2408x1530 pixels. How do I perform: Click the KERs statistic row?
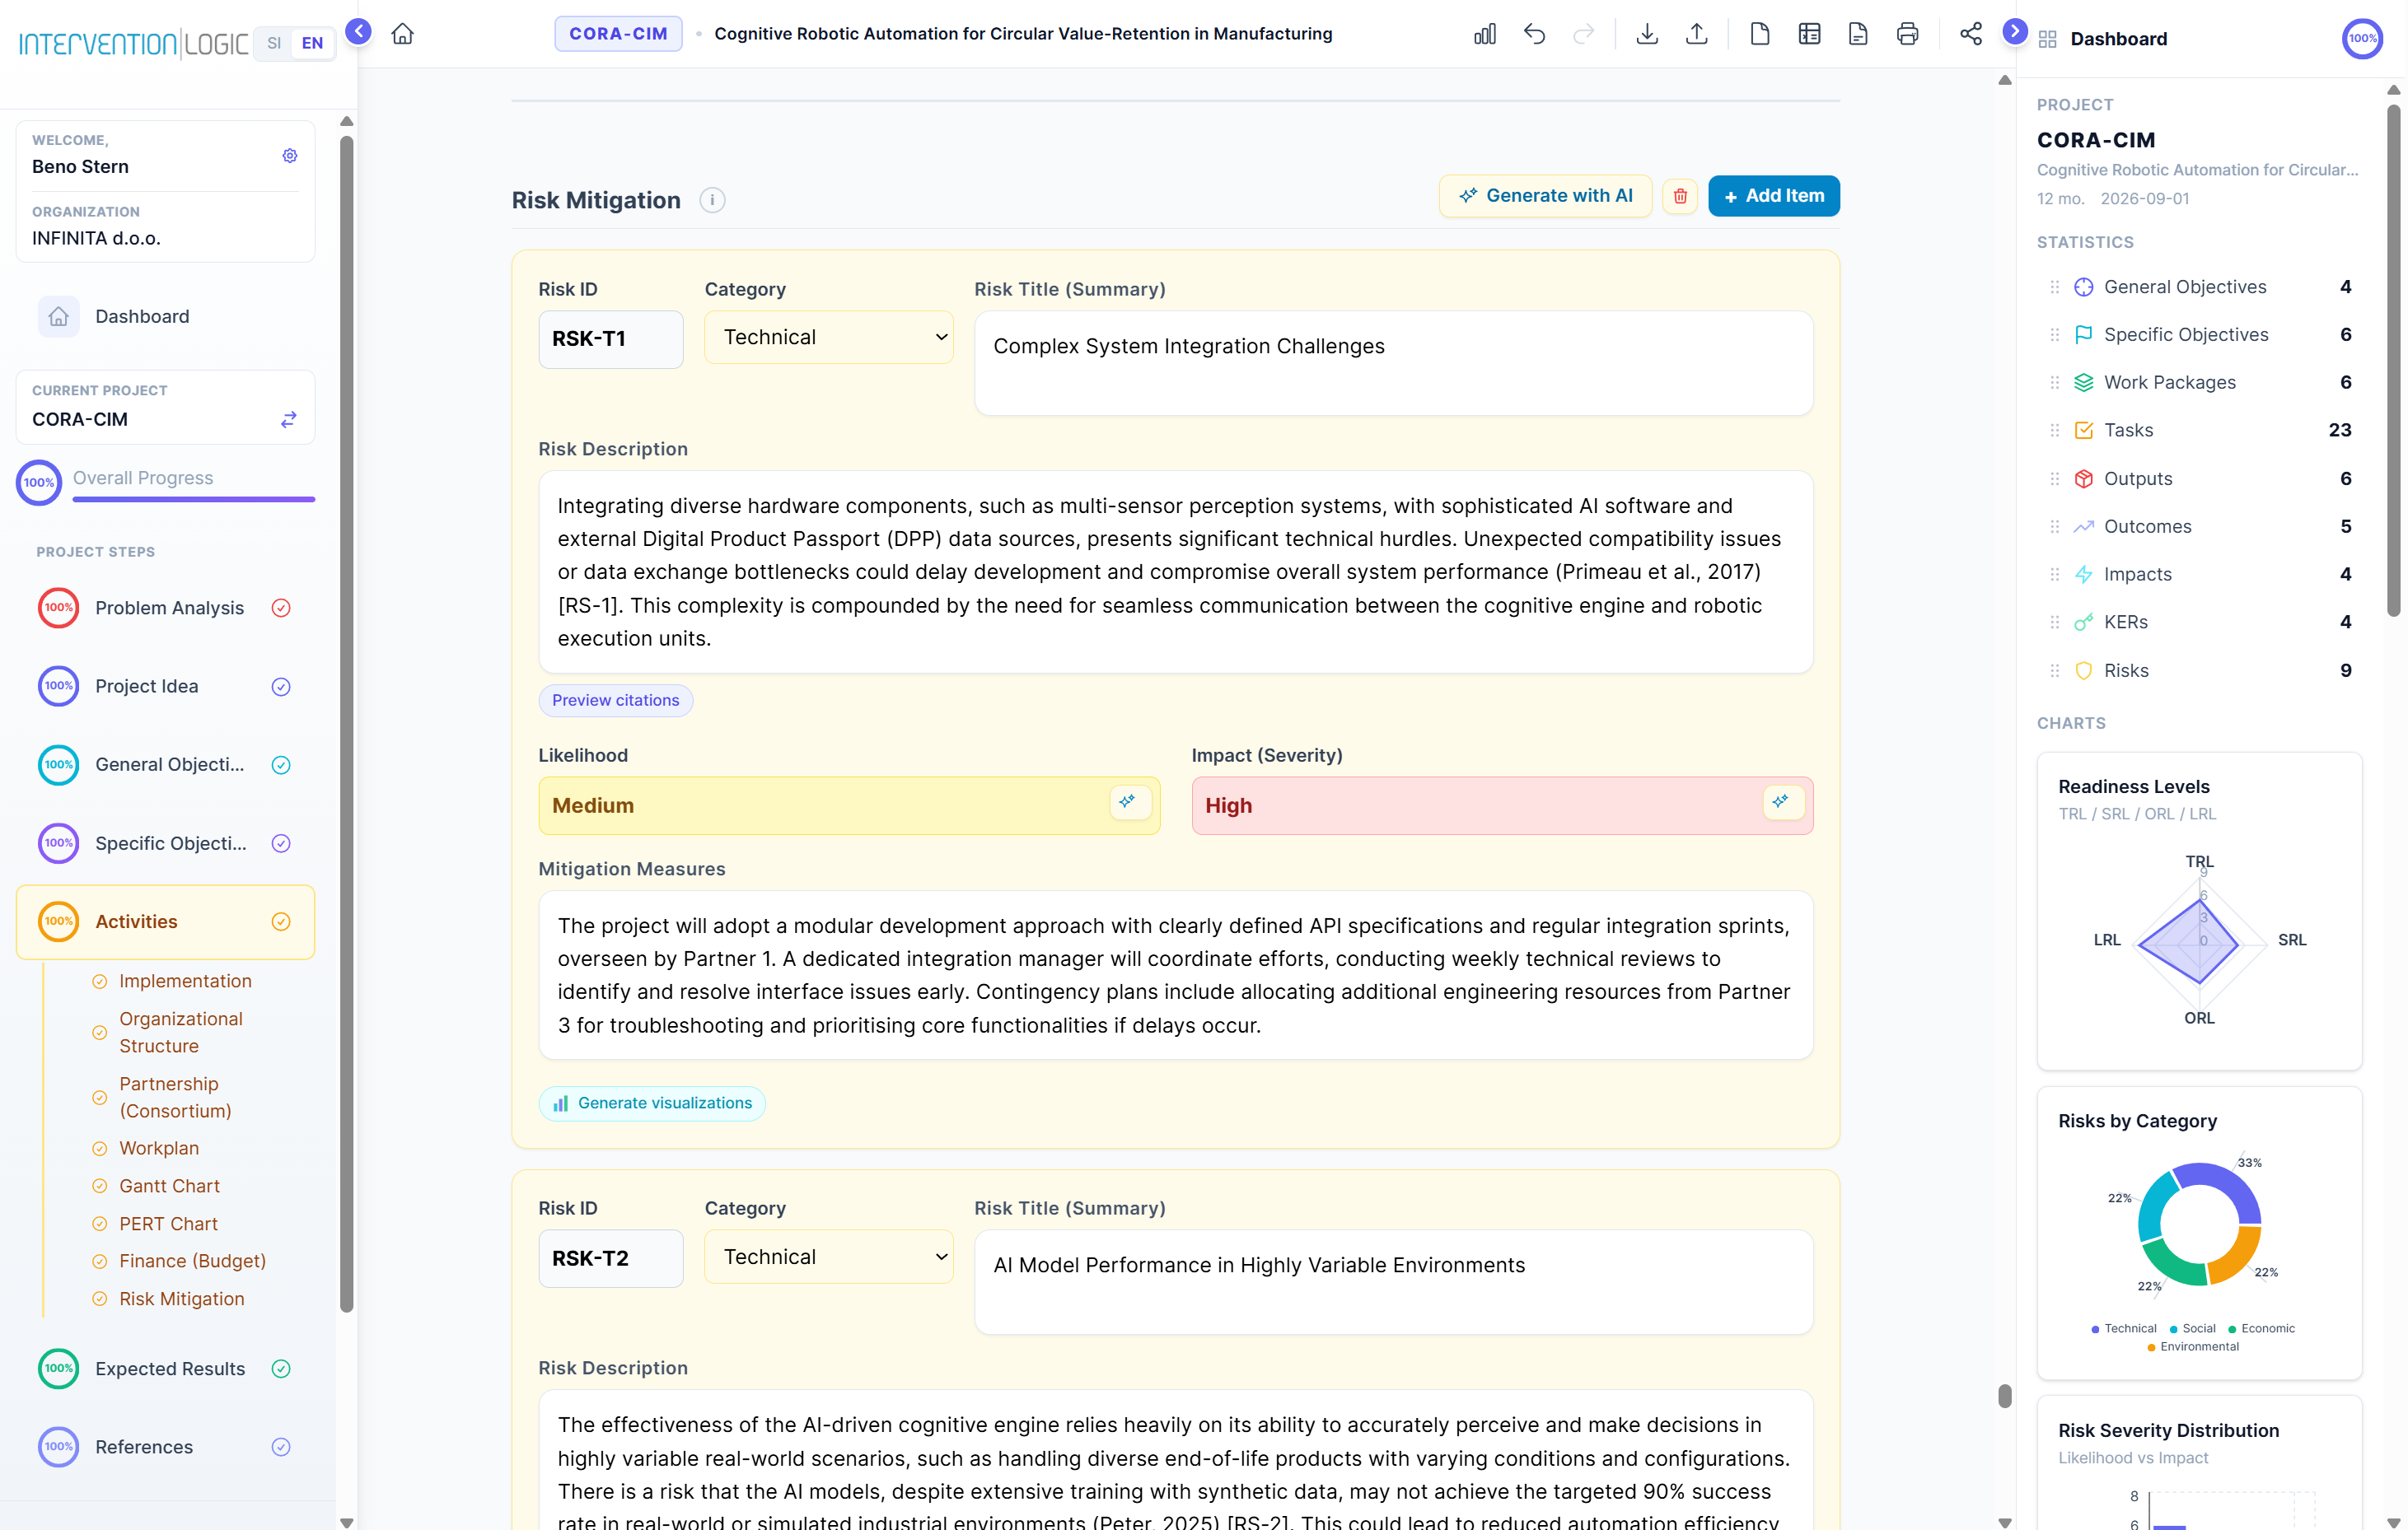2199,623
